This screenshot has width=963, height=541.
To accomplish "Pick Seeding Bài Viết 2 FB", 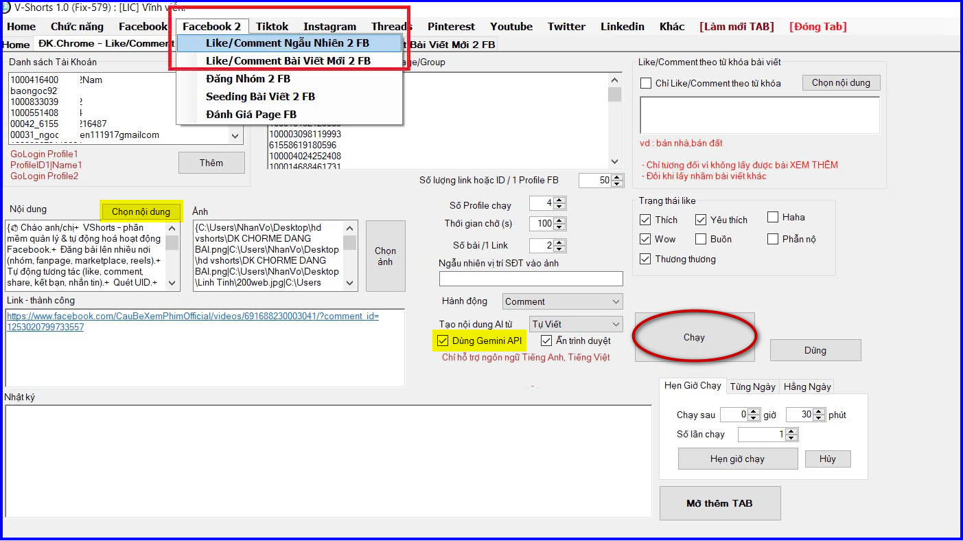I will tap(289, 97).
